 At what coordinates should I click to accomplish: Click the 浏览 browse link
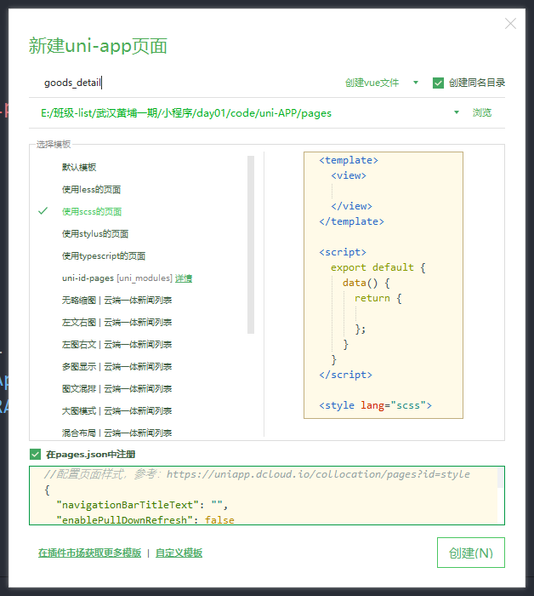pyautogui.click(x=482, y=113)
